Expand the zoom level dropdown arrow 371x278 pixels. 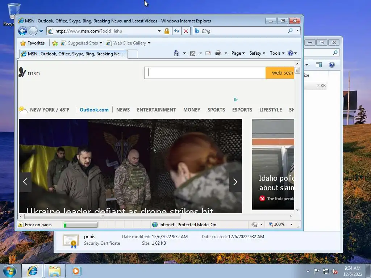[x=292, y=224]
